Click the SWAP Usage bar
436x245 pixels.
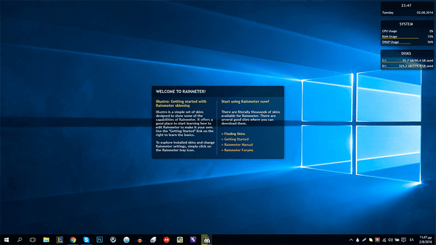pyautogui.click(x=408, y=42)
